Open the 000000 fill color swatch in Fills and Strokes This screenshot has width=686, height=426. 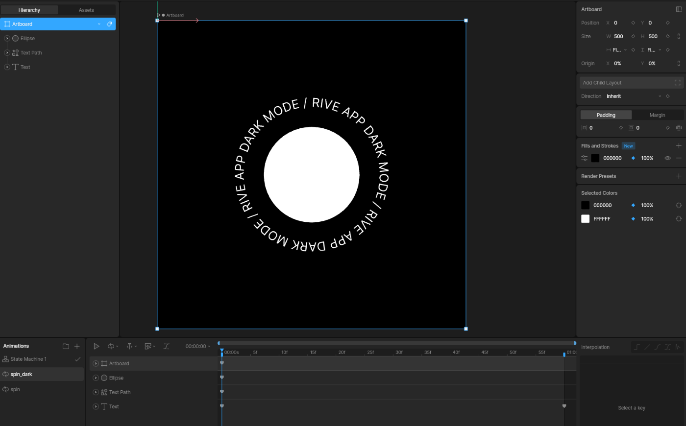[x=595, y=158]
